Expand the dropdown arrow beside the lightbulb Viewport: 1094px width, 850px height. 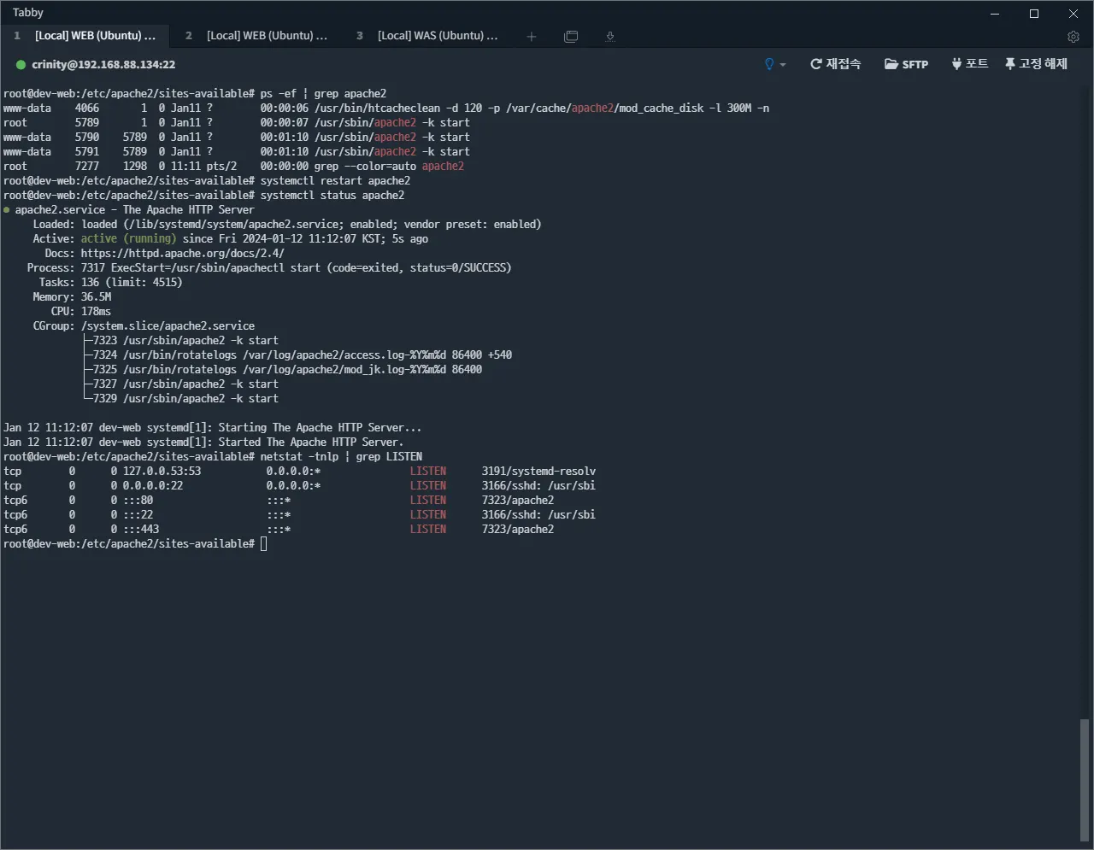pos(783,65)
